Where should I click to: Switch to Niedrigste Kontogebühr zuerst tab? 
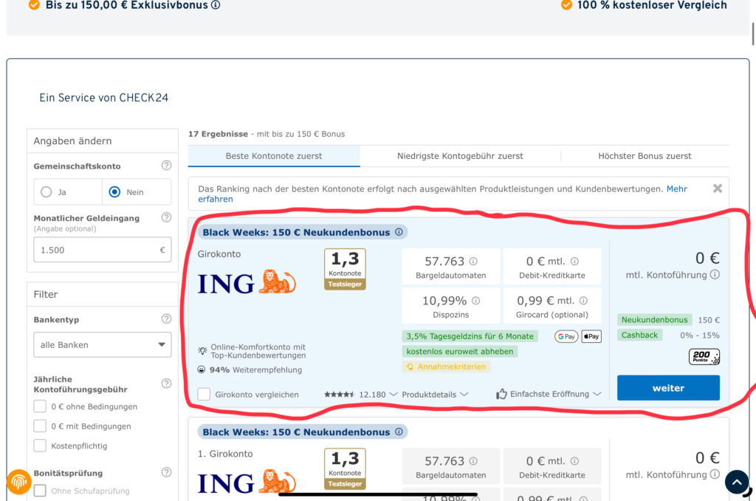(460, 156)
